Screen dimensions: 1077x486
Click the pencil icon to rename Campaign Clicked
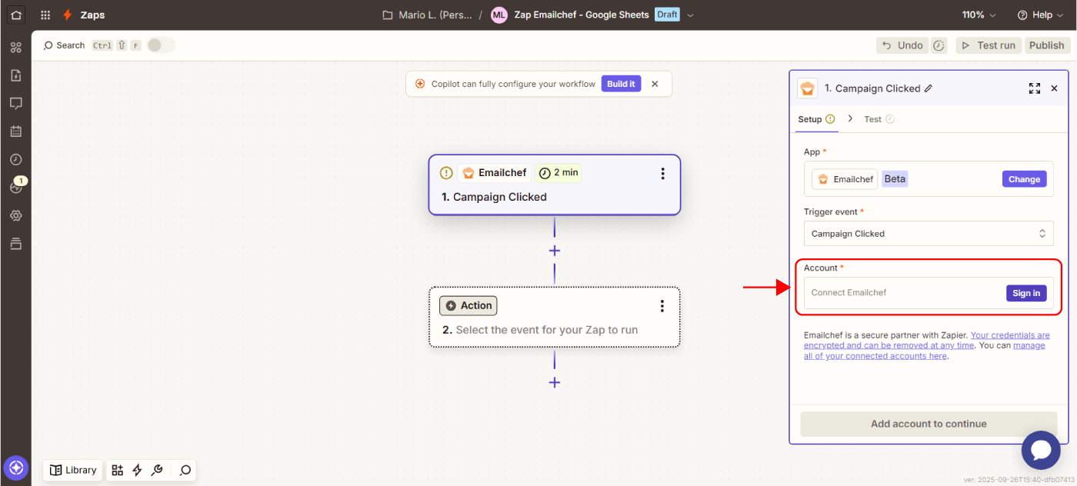click(x=929, y=88)
